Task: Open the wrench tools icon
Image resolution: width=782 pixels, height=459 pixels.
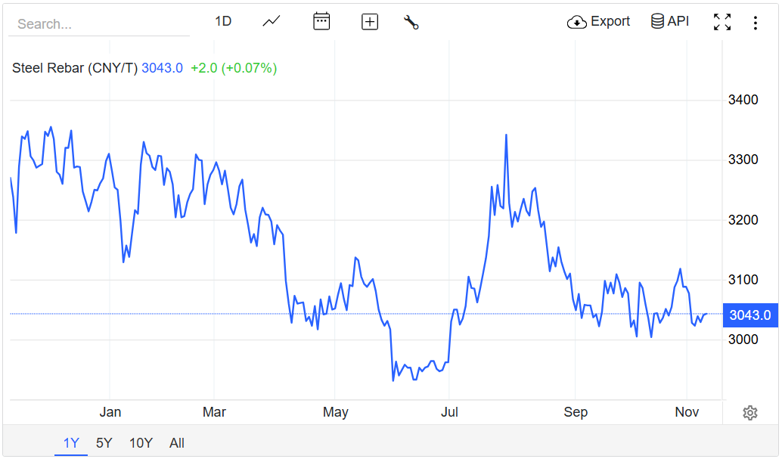Action: (411, 22)
